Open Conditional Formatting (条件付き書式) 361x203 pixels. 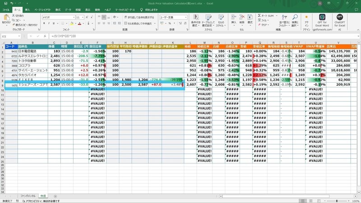(x=196, y=20)
